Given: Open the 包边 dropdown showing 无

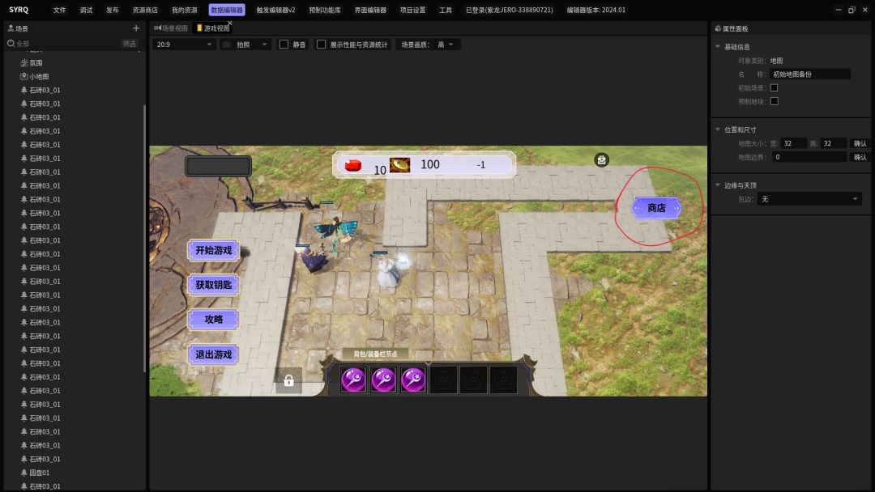Looking at the screenshot, I should click(809, 199).
